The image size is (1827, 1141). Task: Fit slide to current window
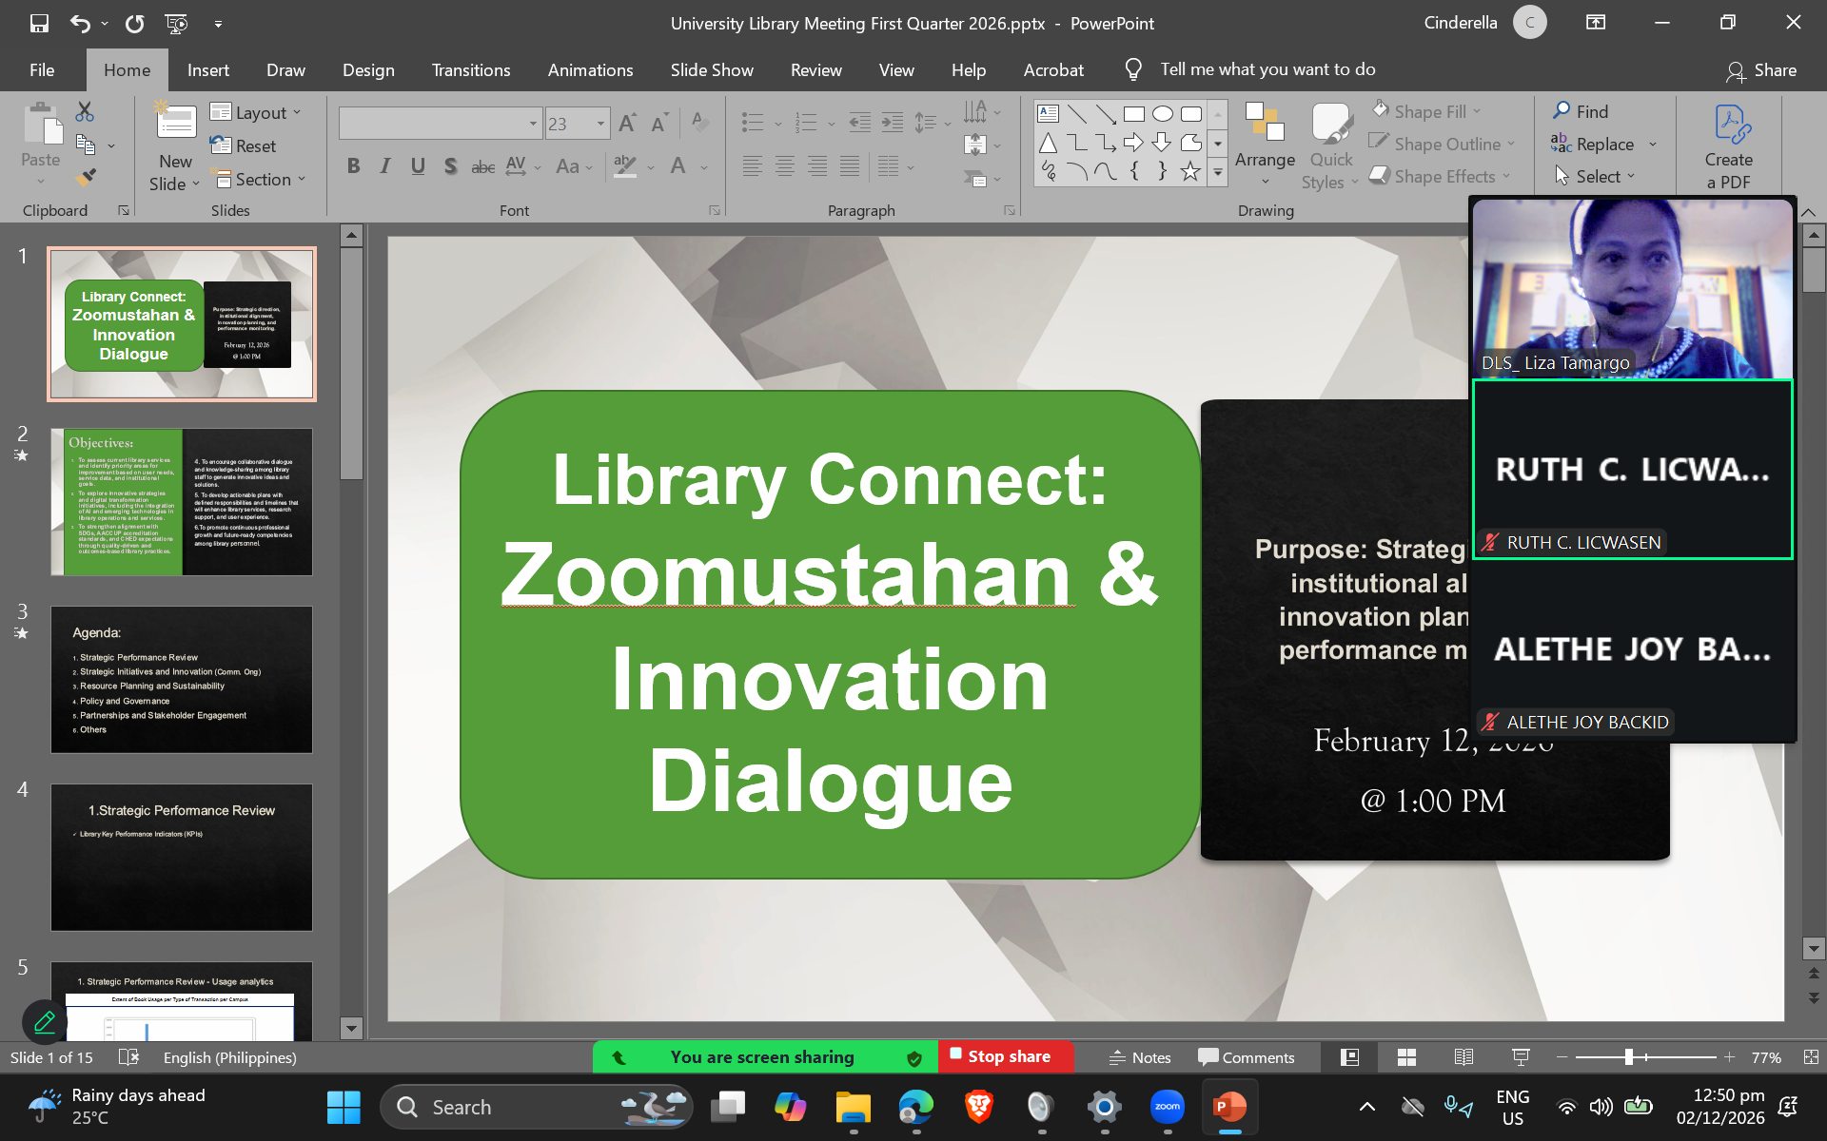[x=1811, y=1057]
